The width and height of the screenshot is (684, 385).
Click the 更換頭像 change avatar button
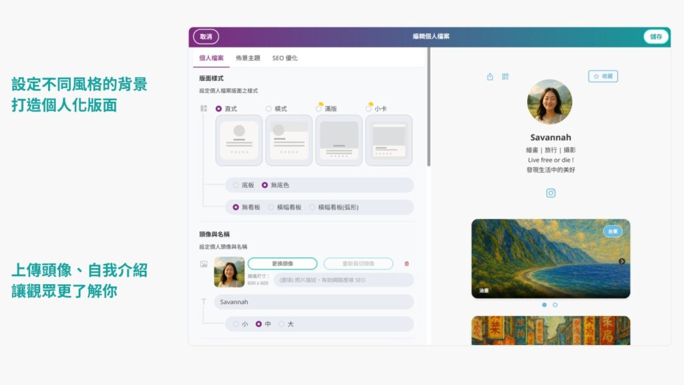[282, 263]
